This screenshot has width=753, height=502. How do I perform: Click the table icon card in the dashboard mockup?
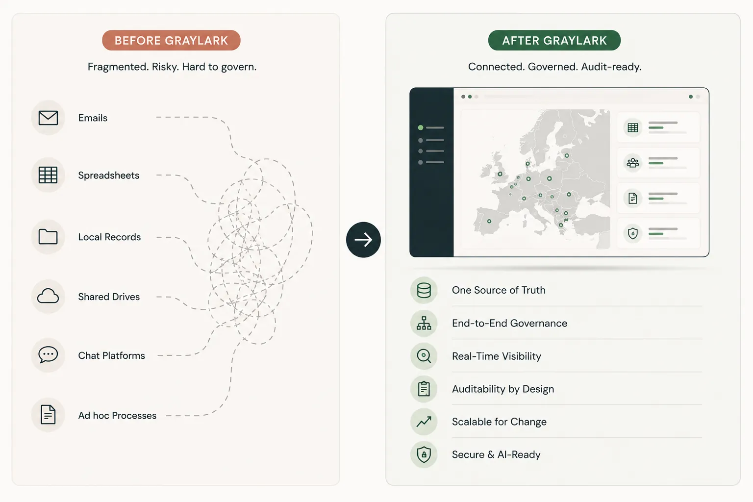point(658,127)
